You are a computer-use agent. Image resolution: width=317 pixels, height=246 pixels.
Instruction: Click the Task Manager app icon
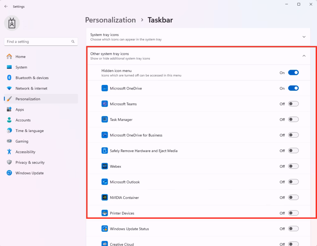[x=105, y=119]
